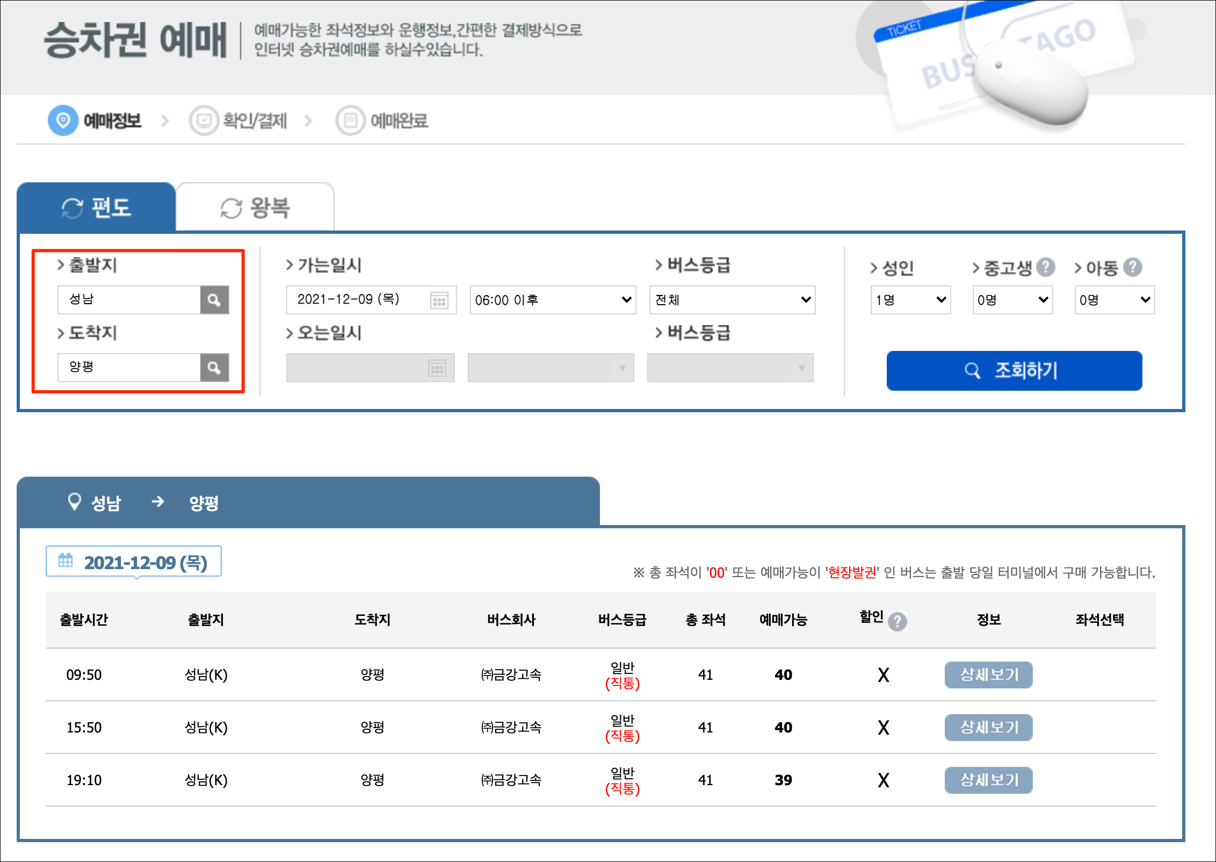Click 상세보기 for the 19:10 bus
The height and width of the screenshot is (862, 1216).
click(x=988, y=780)
